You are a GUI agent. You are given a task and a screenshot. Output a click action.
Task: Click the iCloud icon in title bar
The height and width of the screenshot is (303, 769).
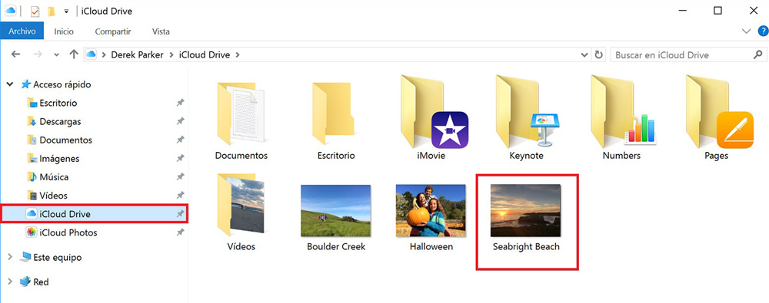point(10,10)
